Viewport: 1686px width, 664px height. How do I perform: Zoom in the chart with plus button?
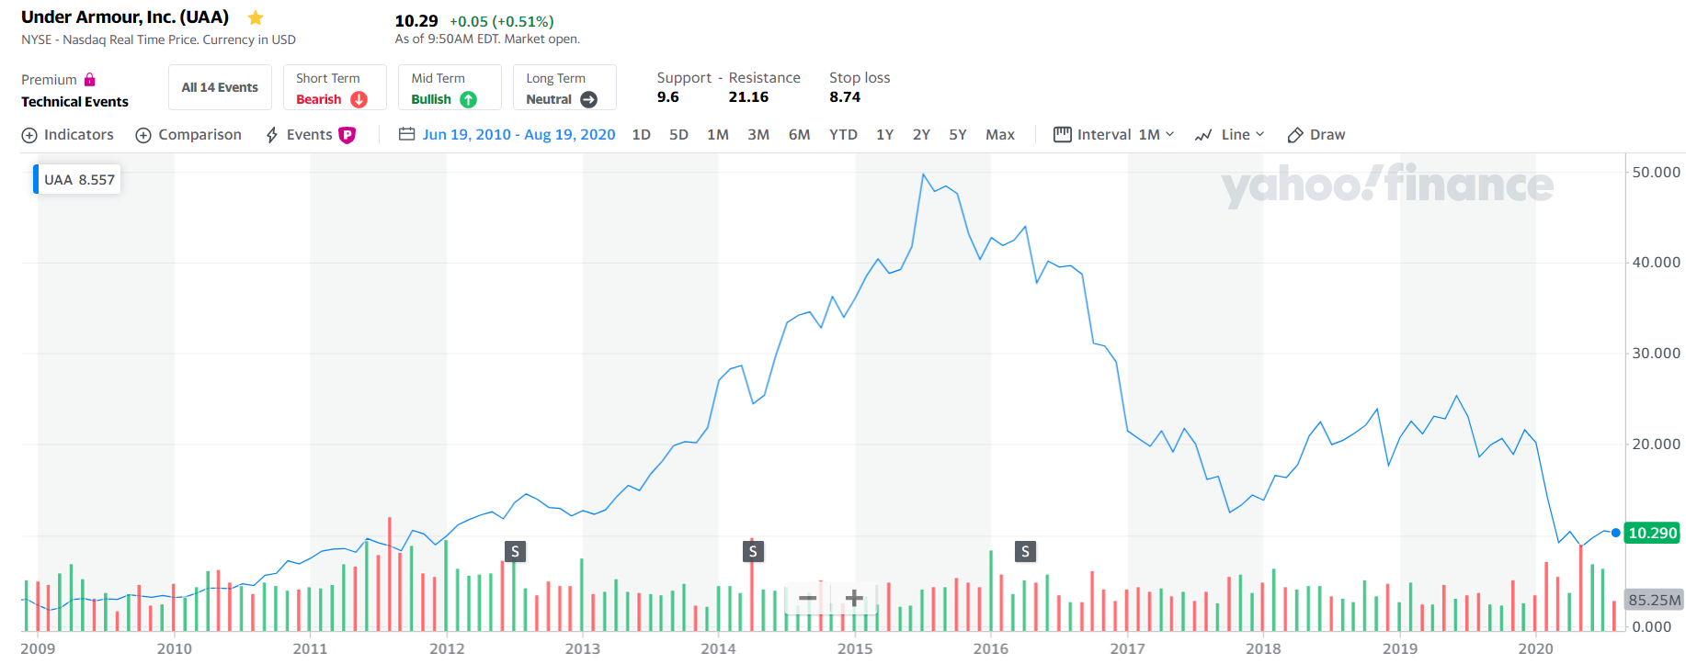(x=854, y=599)
